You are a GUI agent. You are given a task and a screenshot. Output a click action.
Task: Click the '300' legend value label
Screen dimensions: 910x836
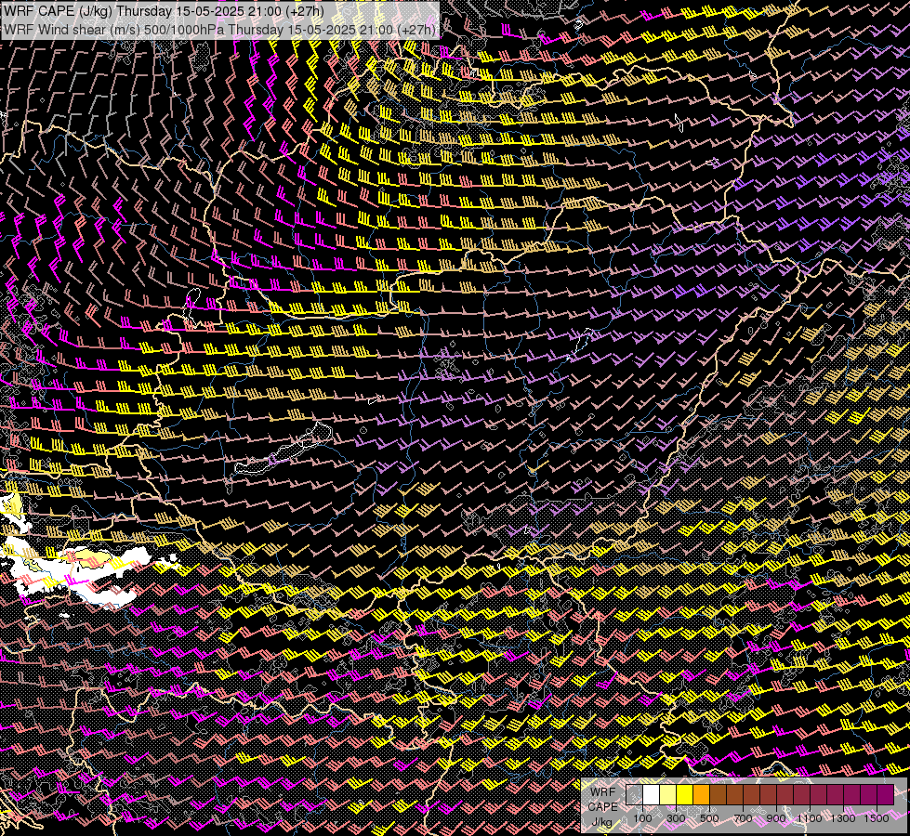(676, 818)
